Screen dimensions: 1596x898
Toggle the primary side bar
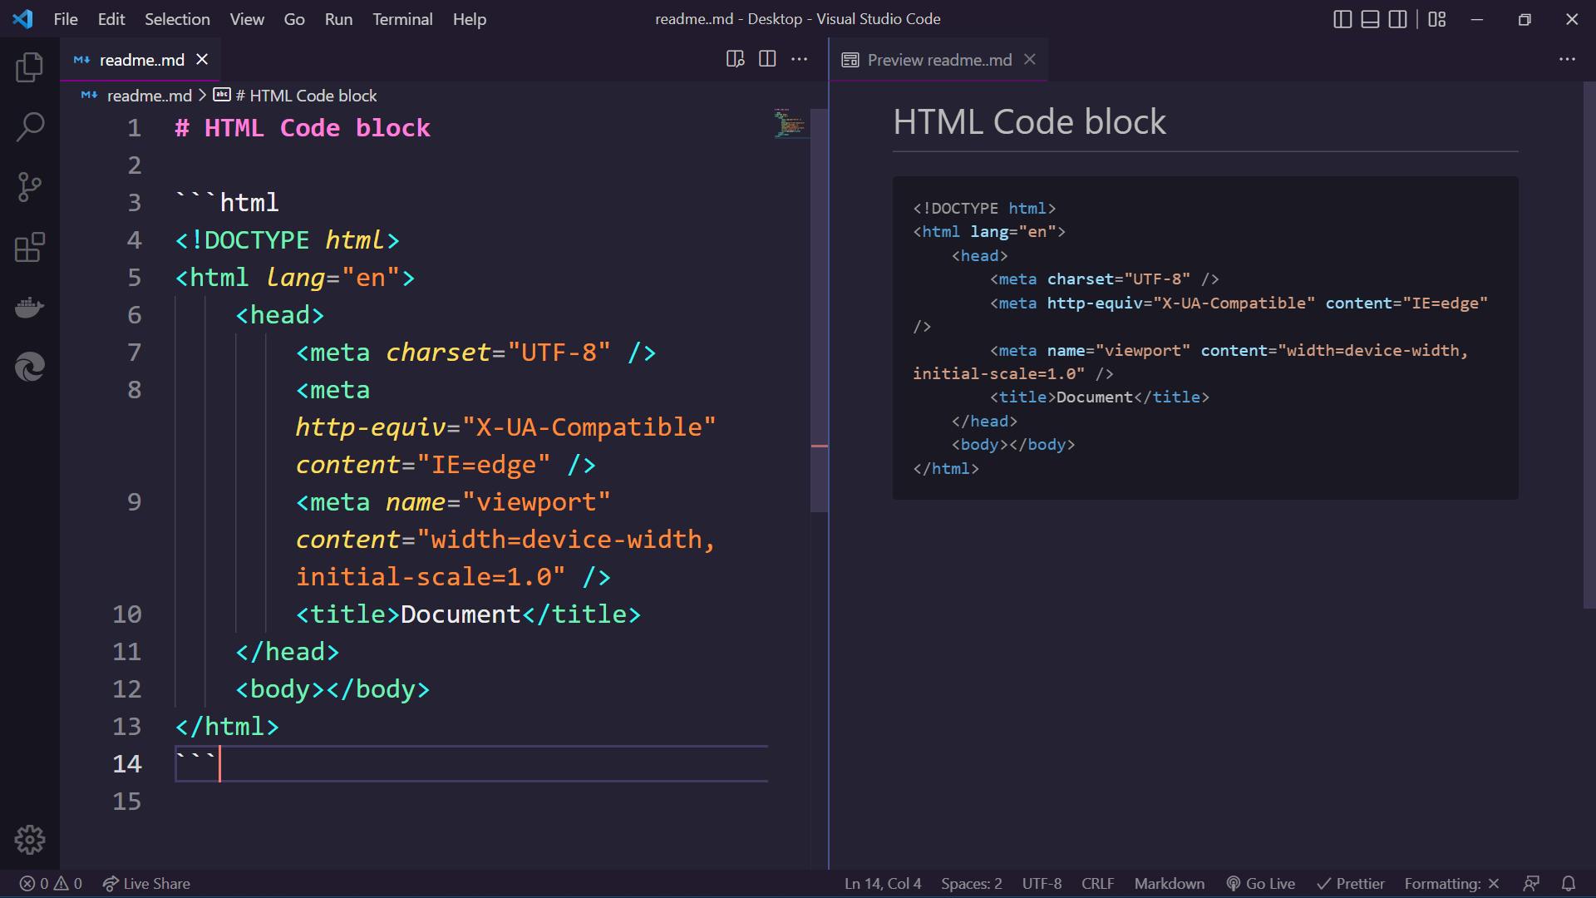[x=1342, y=19]
